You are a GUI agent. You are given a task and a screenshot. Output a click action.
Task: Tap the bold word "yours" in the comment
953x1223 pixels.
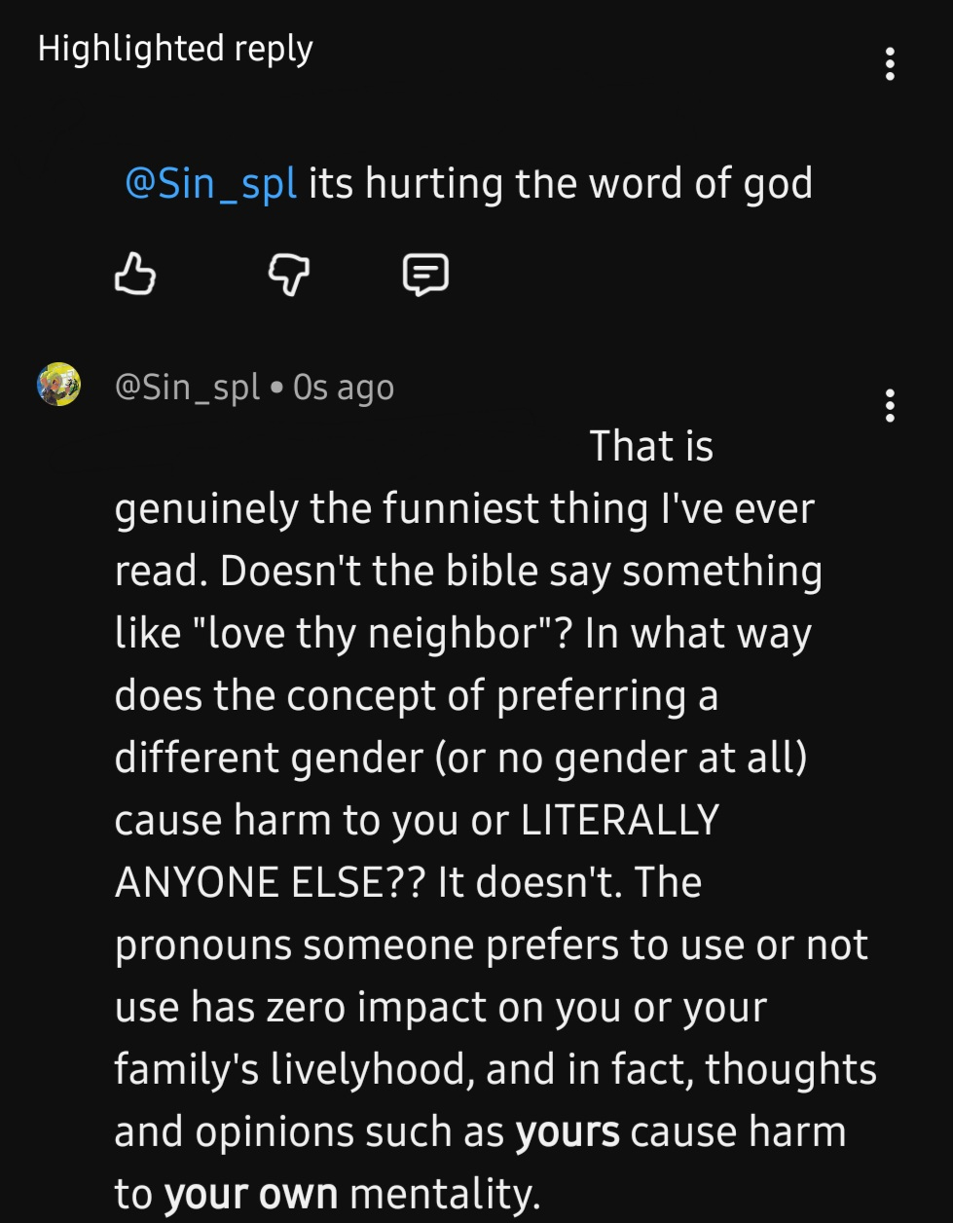pyautogui.click(x=567, y=1131)
